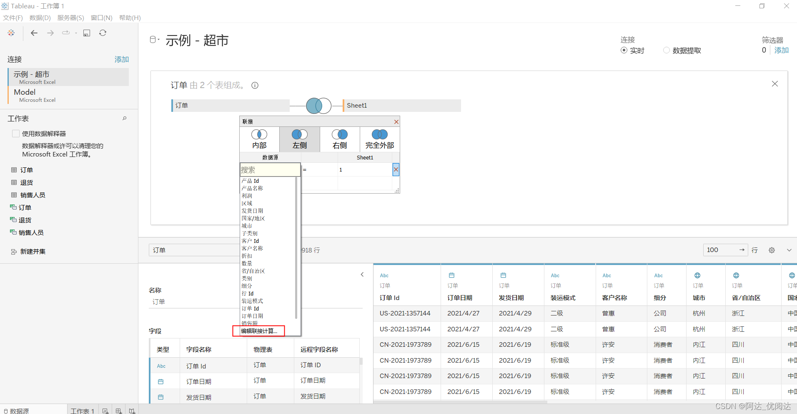Select the 实时 live connection radio

[624, 50]
